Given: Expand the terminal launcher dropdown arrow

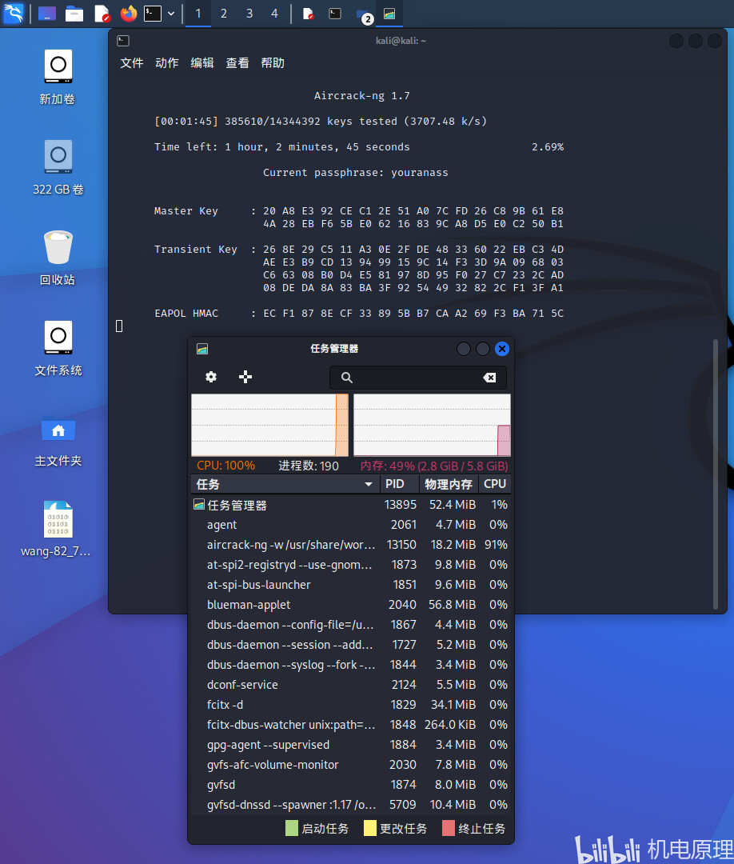Looking at the screenshot, I should (x=171, y=14).
